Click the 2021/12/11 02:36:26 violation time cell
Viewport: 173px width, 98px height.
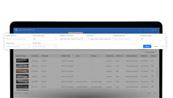tap(67, 61)
